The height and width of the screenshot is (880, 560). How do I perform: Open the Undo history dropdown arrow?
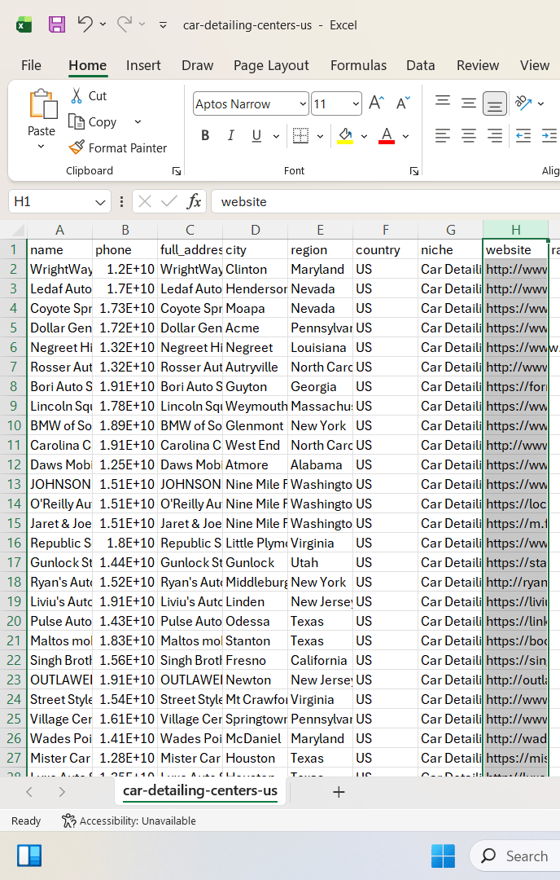tap(103, 24)
